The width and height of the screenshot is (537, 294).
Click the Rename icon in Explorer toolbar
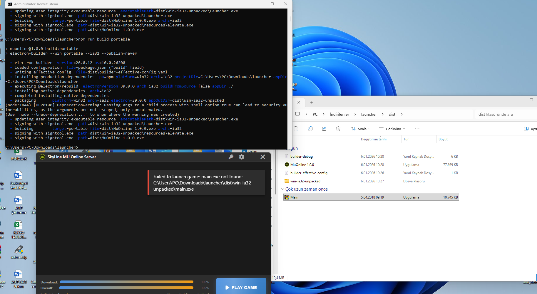(x=310, y=129)
